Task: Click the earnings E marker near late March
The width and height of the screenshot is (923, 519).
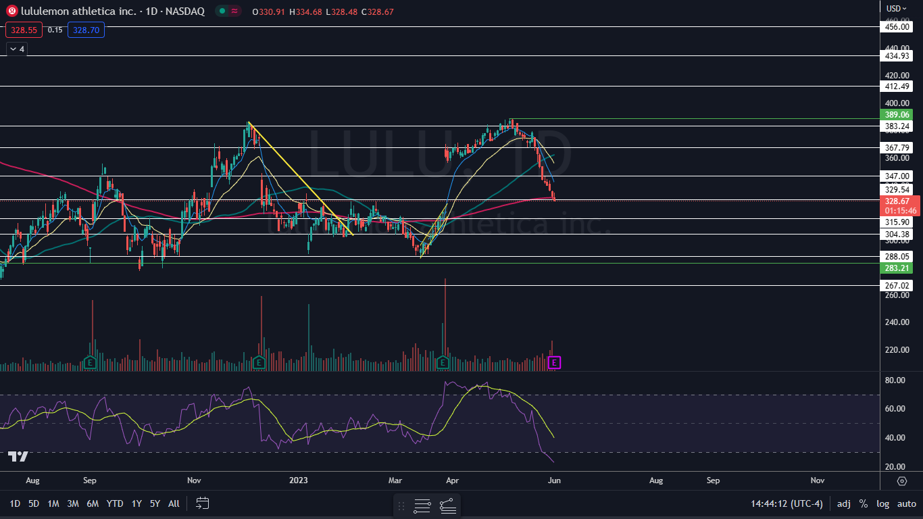Action: coord(444,363)
